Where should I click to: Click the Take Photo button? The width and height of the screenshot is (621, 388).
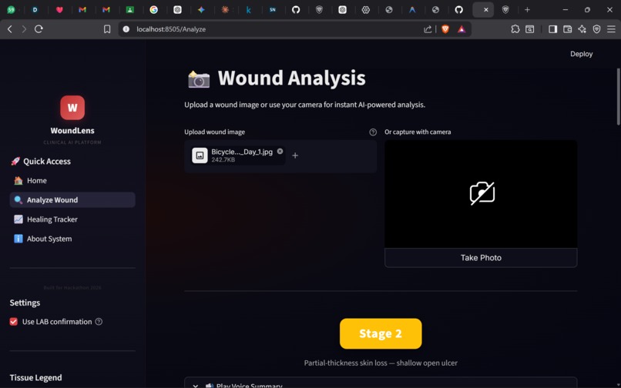[x=481, y=258]
